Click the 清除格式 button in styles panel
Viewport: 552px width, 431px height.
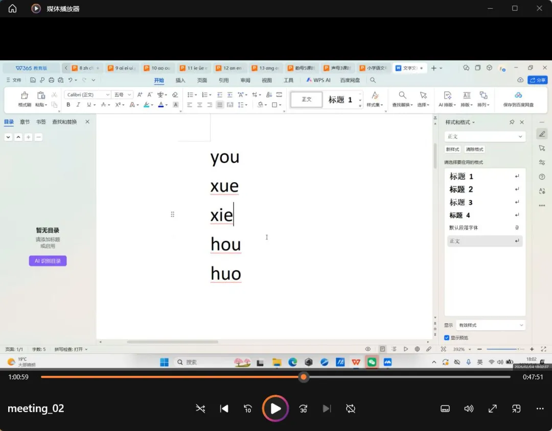475,149
